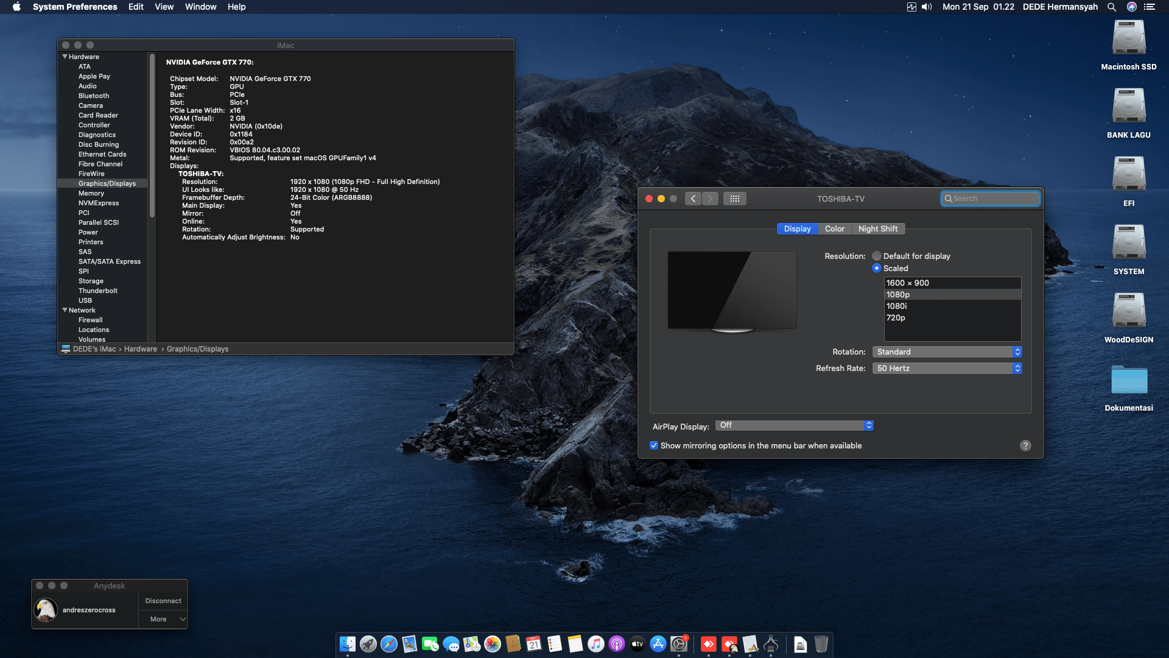Open Spotlight search in the menu bar
This screenshot has width=1169, height=658.
[1112, 7]
